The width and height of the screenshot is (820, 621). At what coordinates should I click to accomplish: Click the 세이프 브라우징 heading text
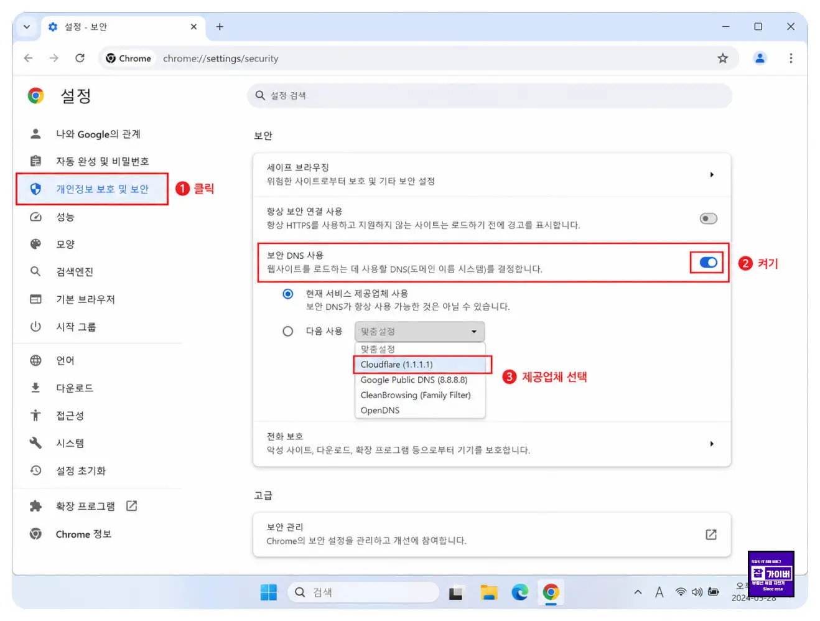[x=297, y=167]
